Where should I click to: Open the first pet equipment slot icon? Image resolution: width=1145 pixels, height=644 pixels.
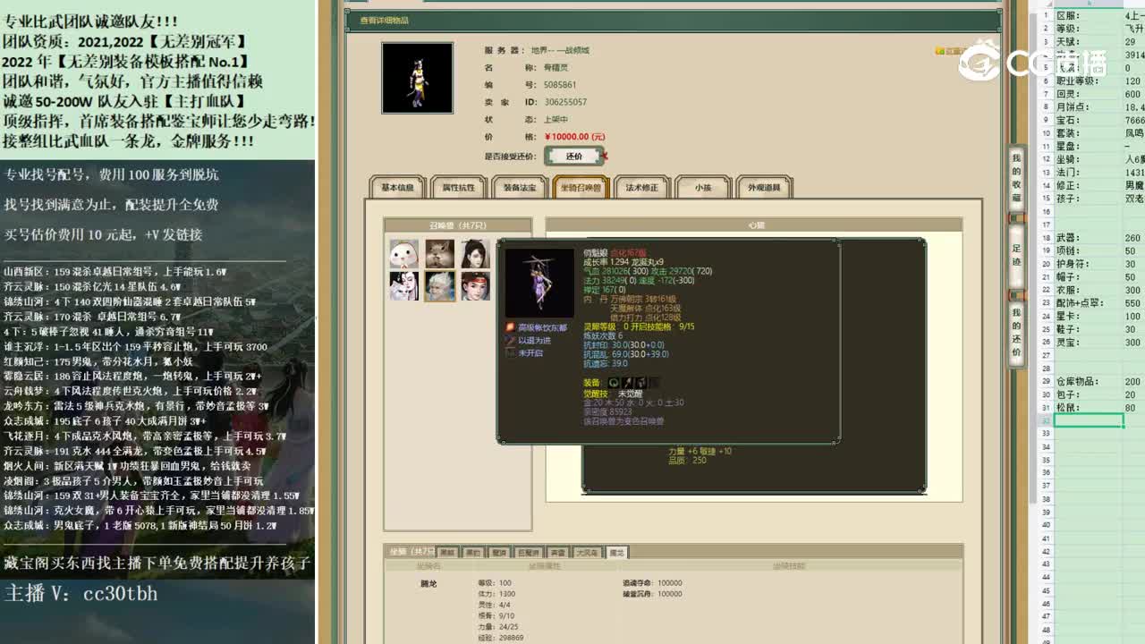[x=615, y=383]
